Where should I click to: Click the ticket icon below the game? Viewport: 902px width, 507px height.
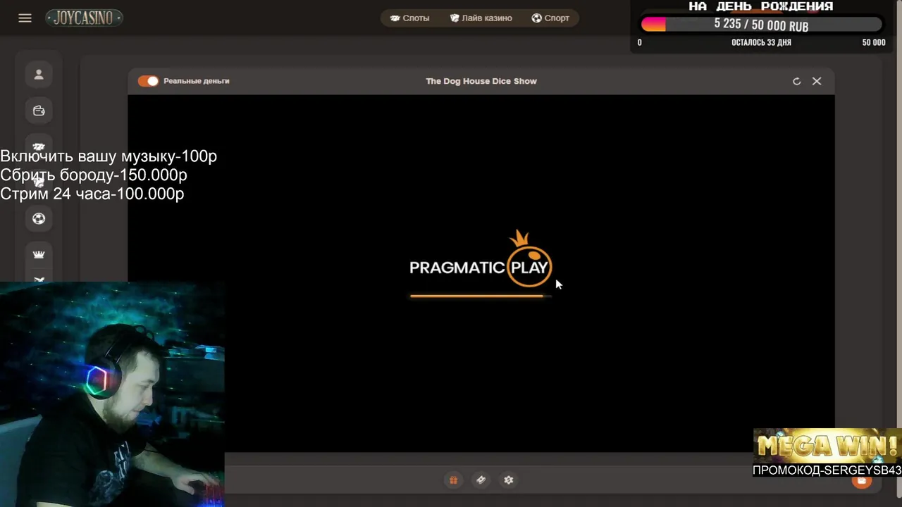[481, 480]
